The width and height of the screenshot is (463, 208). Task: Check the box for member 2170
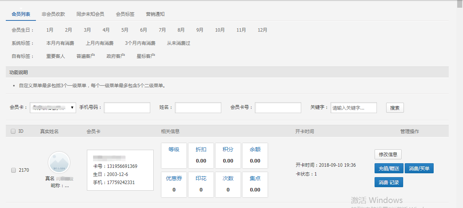pos(14,170)
